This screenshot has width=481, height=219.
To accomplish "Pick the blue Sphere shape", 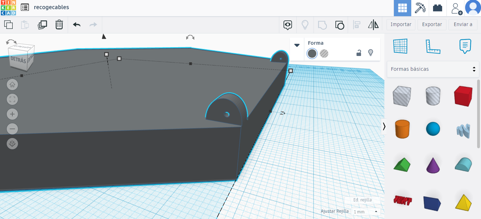I will point(433,129).
